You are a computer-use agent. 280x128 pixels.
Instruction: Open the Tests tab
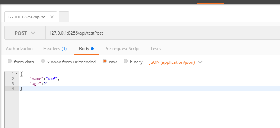(x=155, y=49)
